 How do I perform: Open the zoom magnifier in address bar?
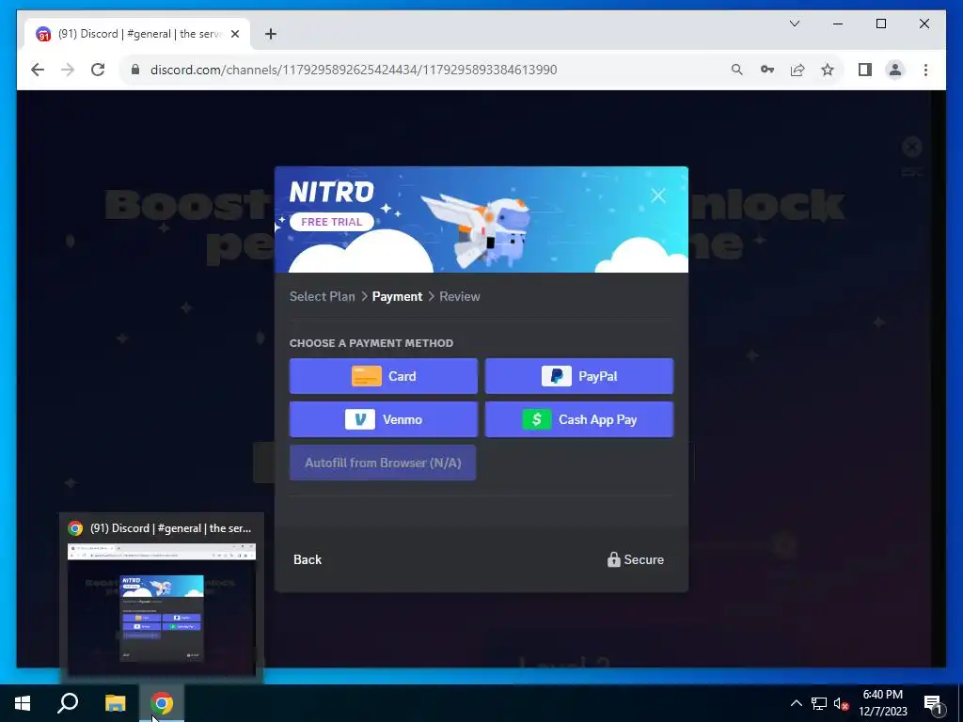tap(737, 70)
